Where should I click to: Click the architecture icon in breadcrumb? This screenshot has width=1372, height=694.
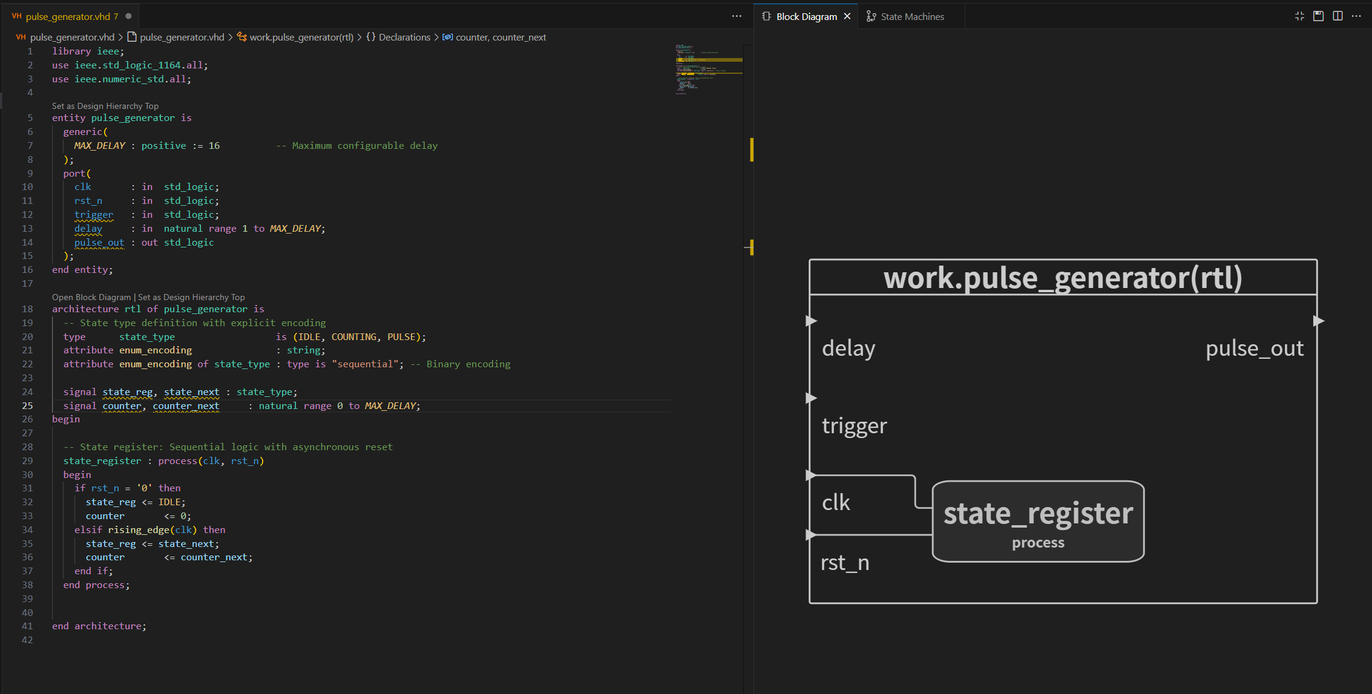(x=241, y=37)
